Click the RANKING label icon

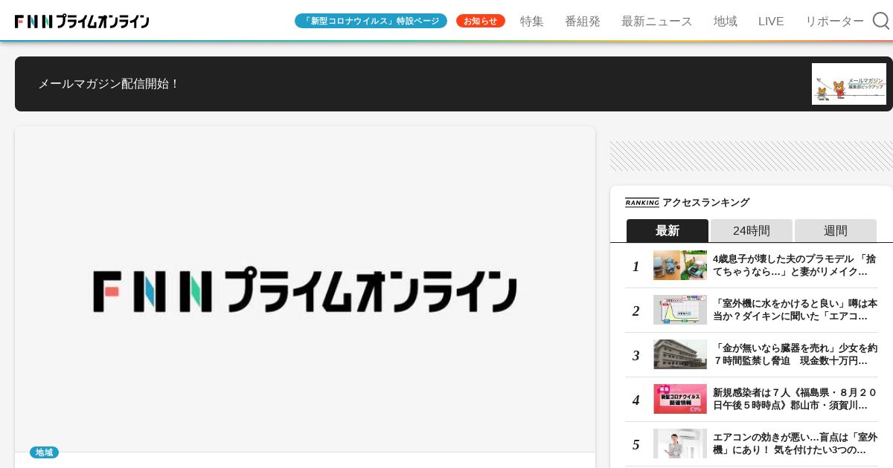pyautogui.click(x=642, y=202)
